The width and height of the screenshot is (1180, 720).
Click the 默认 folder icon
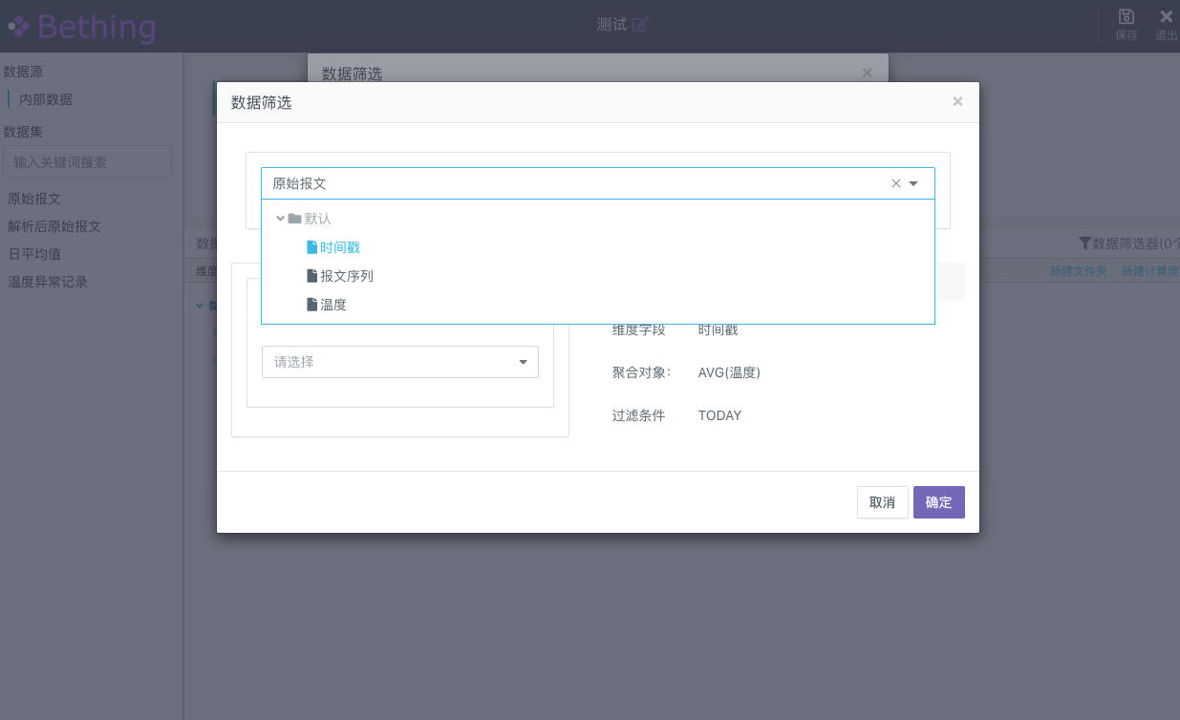tap(294, 219)
